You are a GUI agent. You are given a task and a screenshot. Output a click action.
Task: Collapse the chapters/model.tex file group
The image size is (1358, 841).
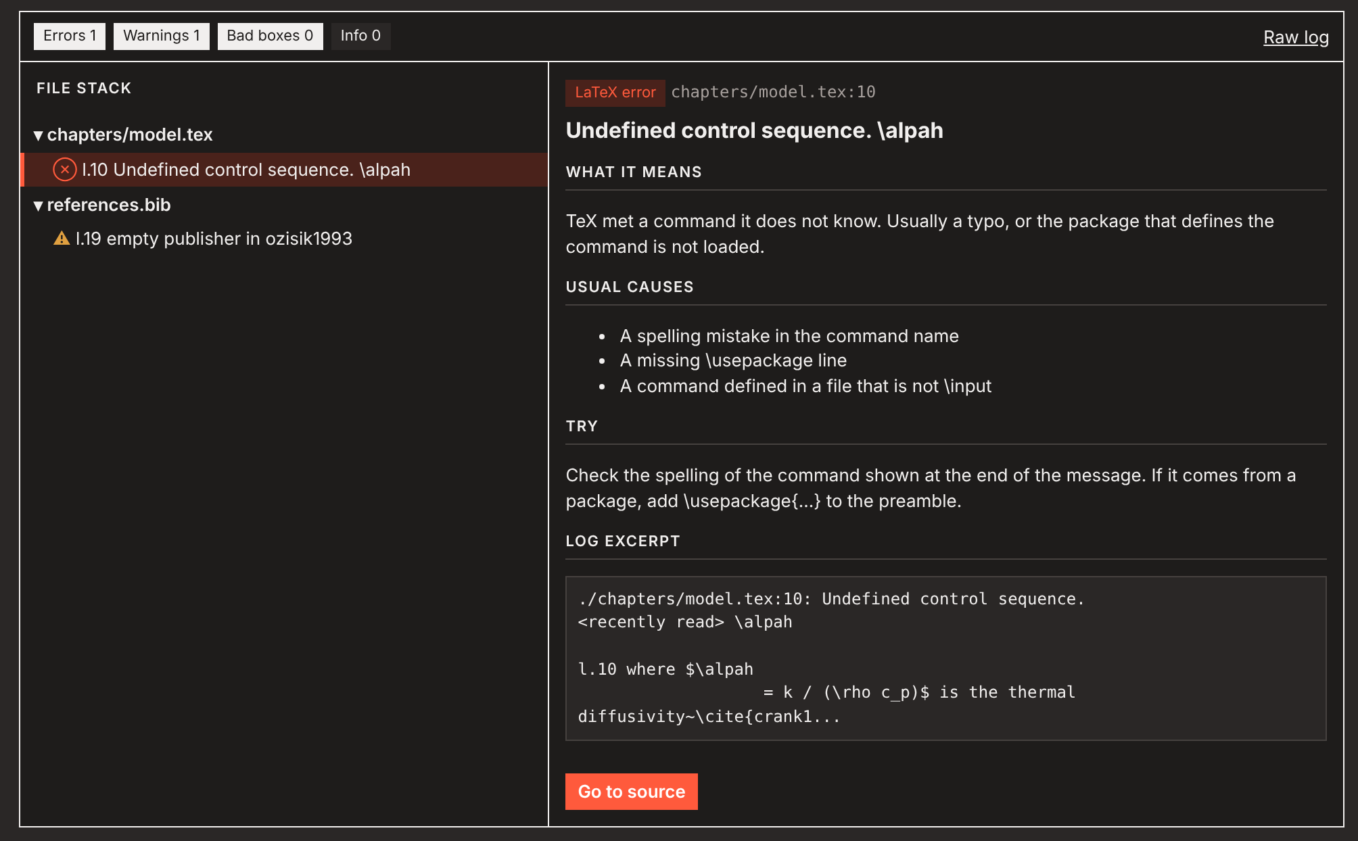click(124, 135)
